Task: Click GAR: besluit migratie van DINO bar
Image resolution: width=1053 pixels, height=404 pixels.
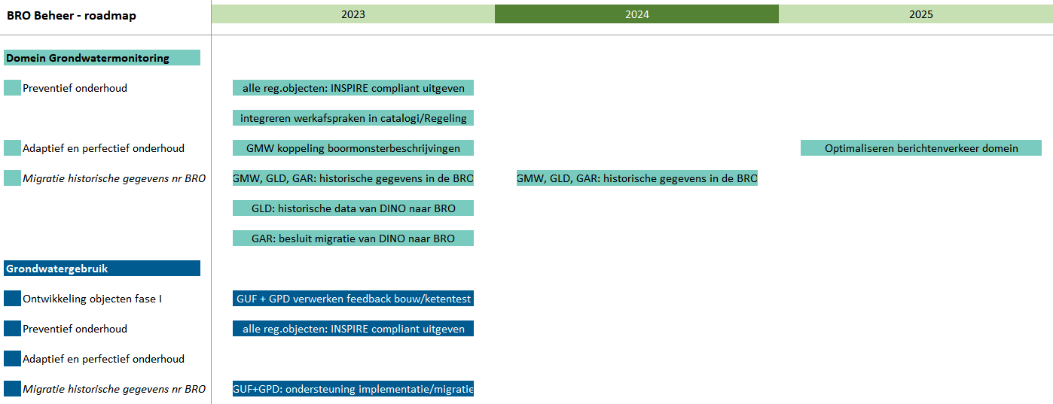Action: pyautogui.click(x=353, y=238)
